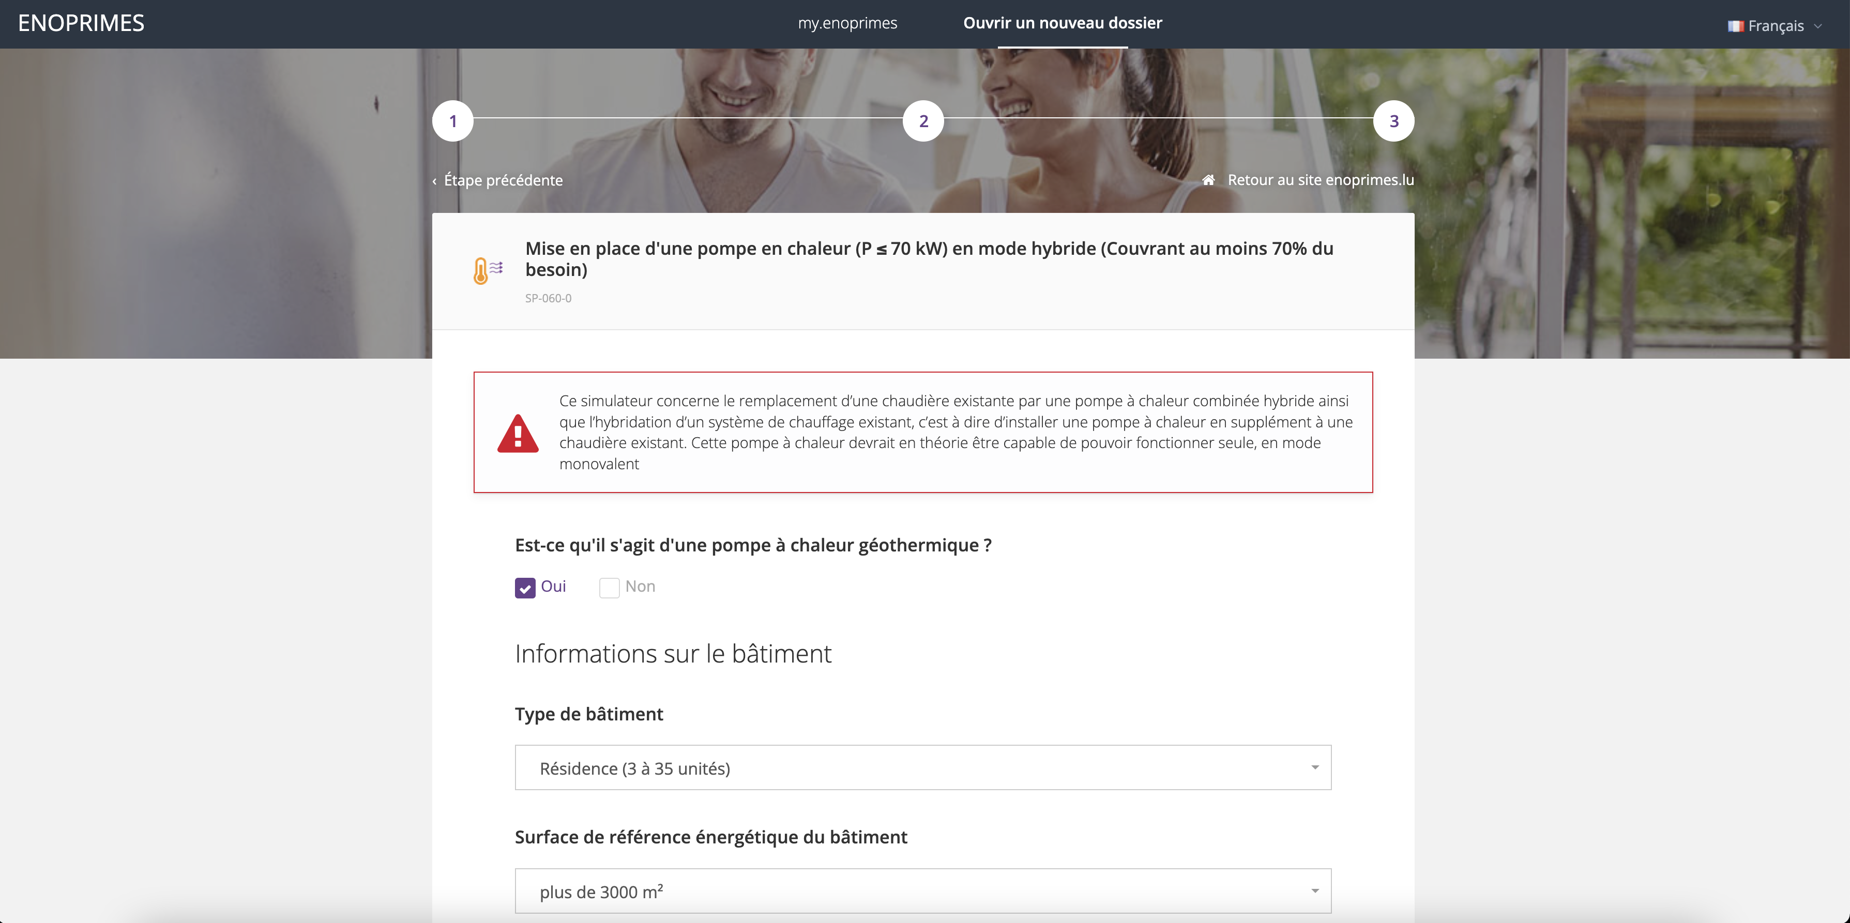Open the Type de bâtiment dropdown
The height and width of the screenshot is (923, 1850).
(923, 768)
